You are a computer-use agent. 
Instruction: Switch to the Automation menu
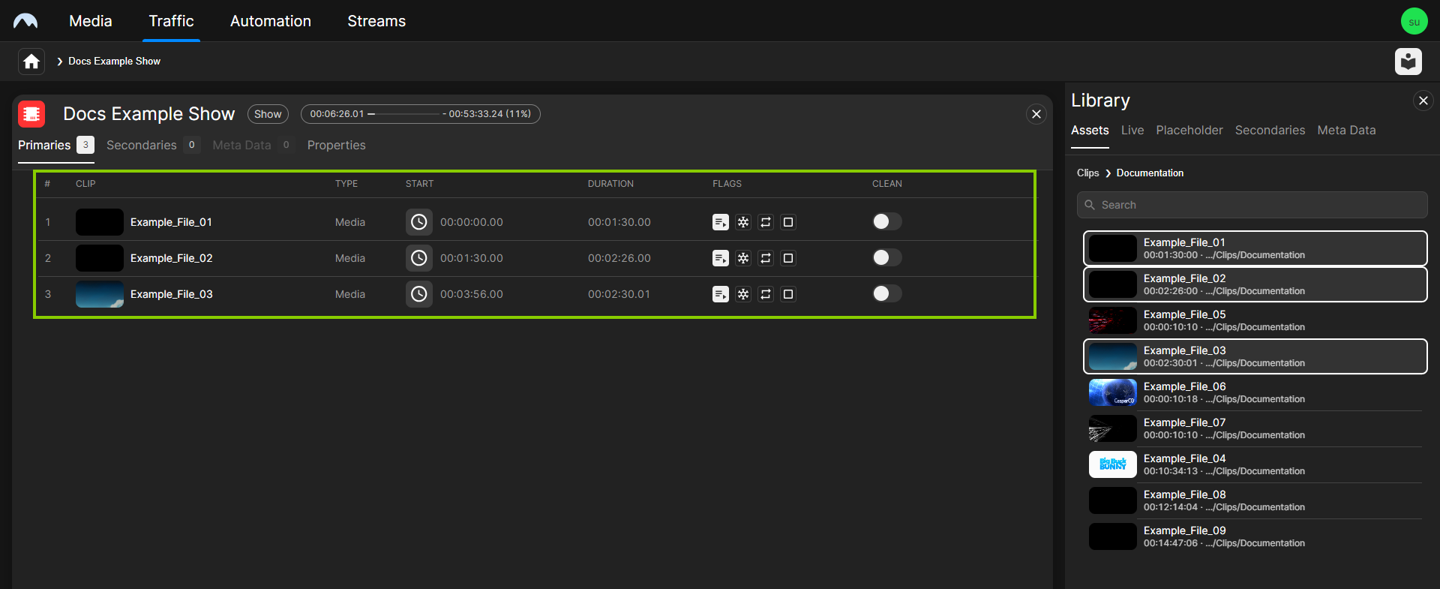(270, 21)
